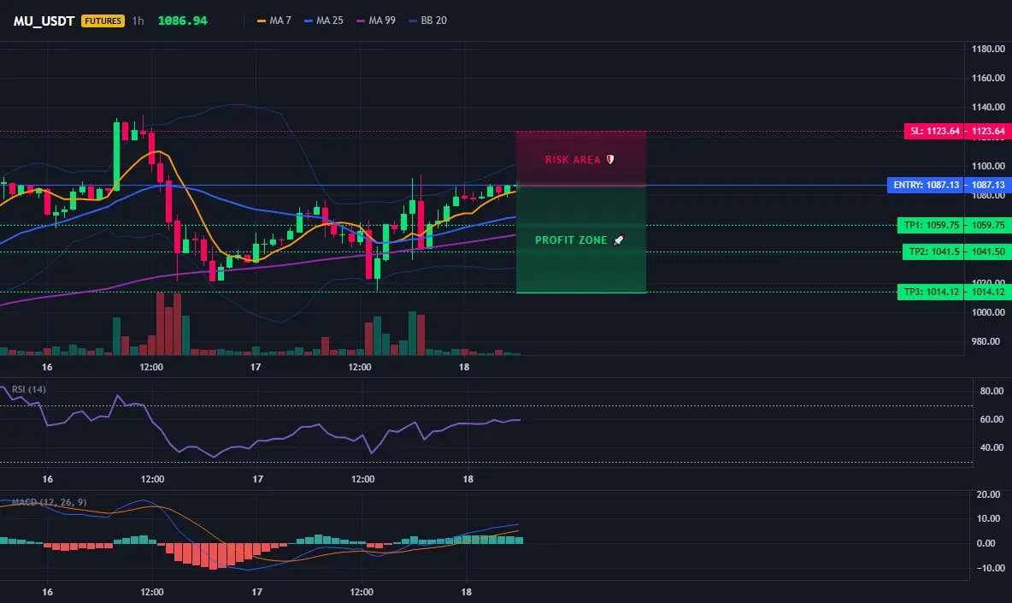The height and width of the screenshot is (603, 1012).
Task: Click the ENTRY: 1087.13 price tag
Action: (927, 185)
